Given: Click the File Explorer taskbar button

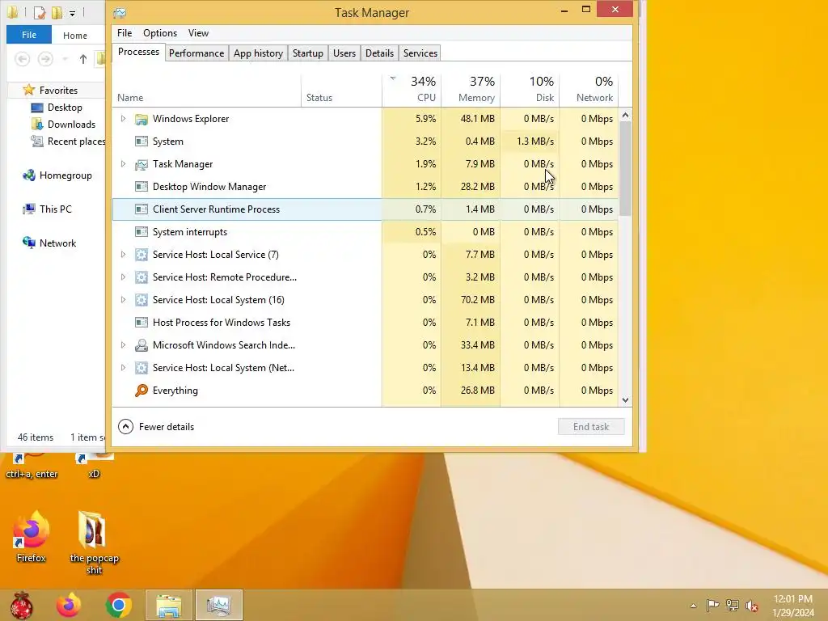Looking at the screenshot, I should coord(168,605).
